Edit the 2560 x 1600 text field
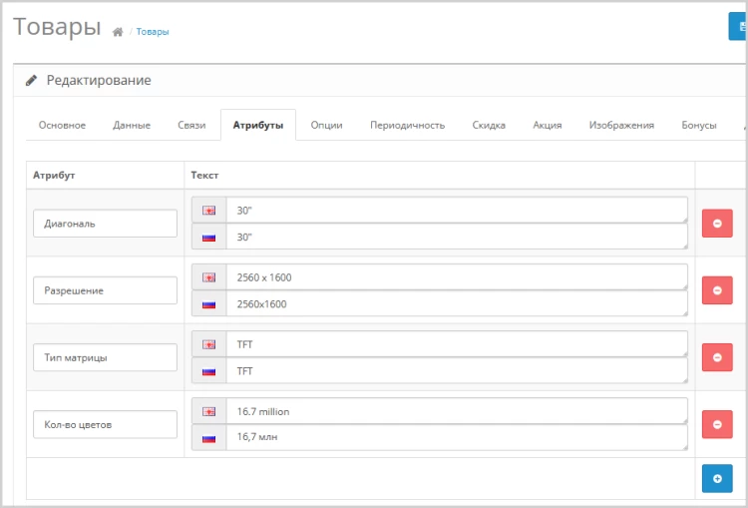 click(x=457, y=276)
